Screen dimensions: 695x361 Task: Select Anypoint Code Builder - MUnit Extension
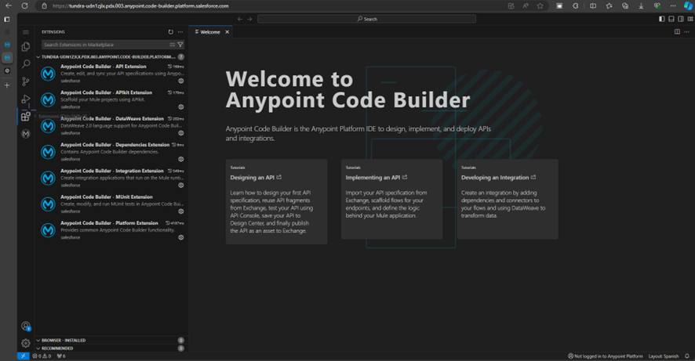[x=110, y=204]
